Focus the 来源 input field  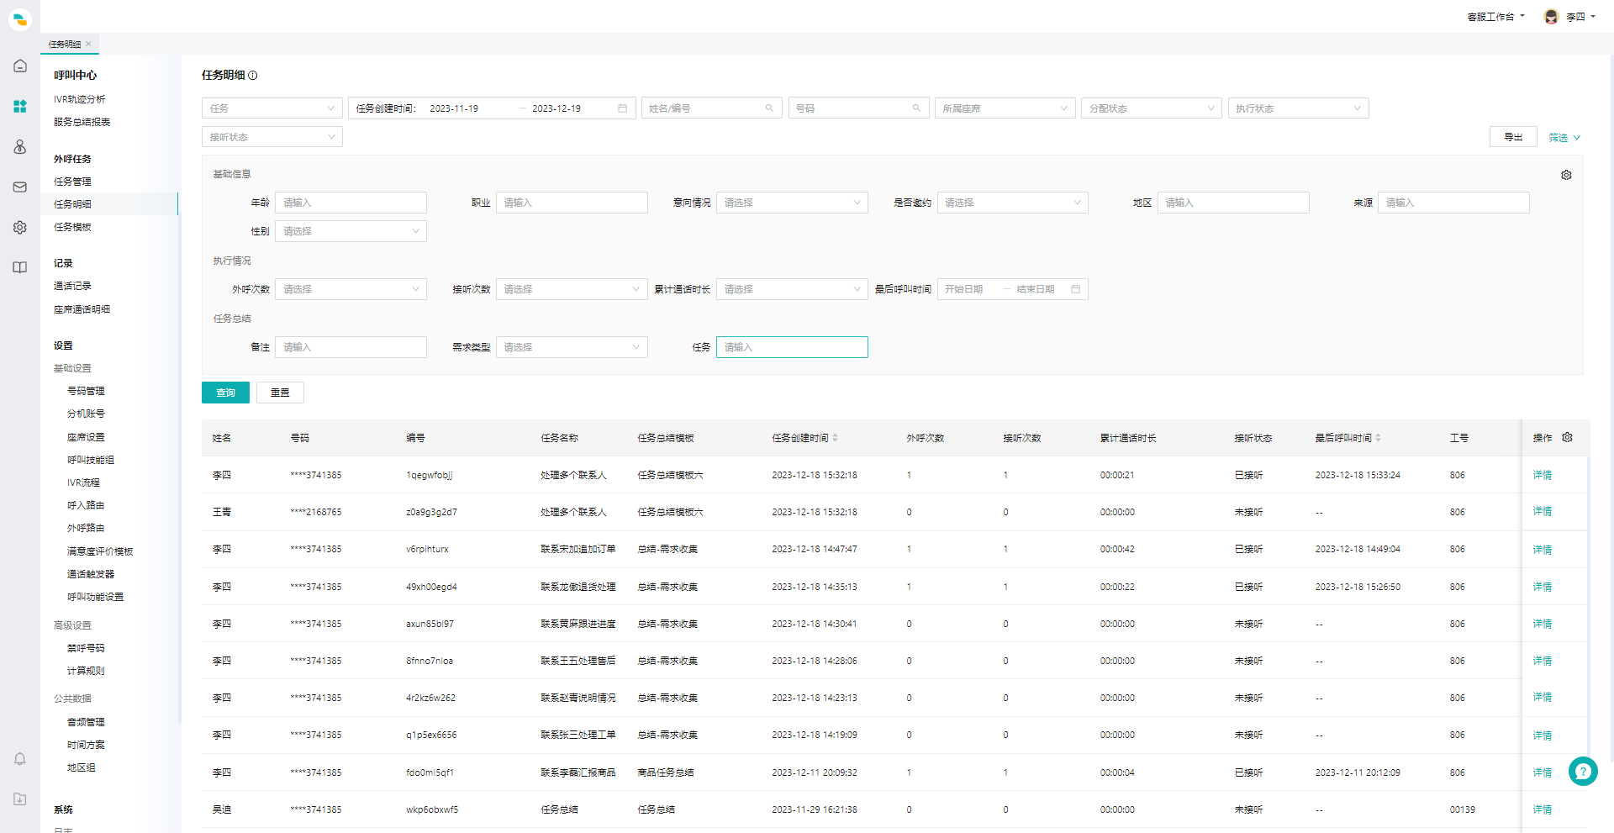coord(1453,203)
